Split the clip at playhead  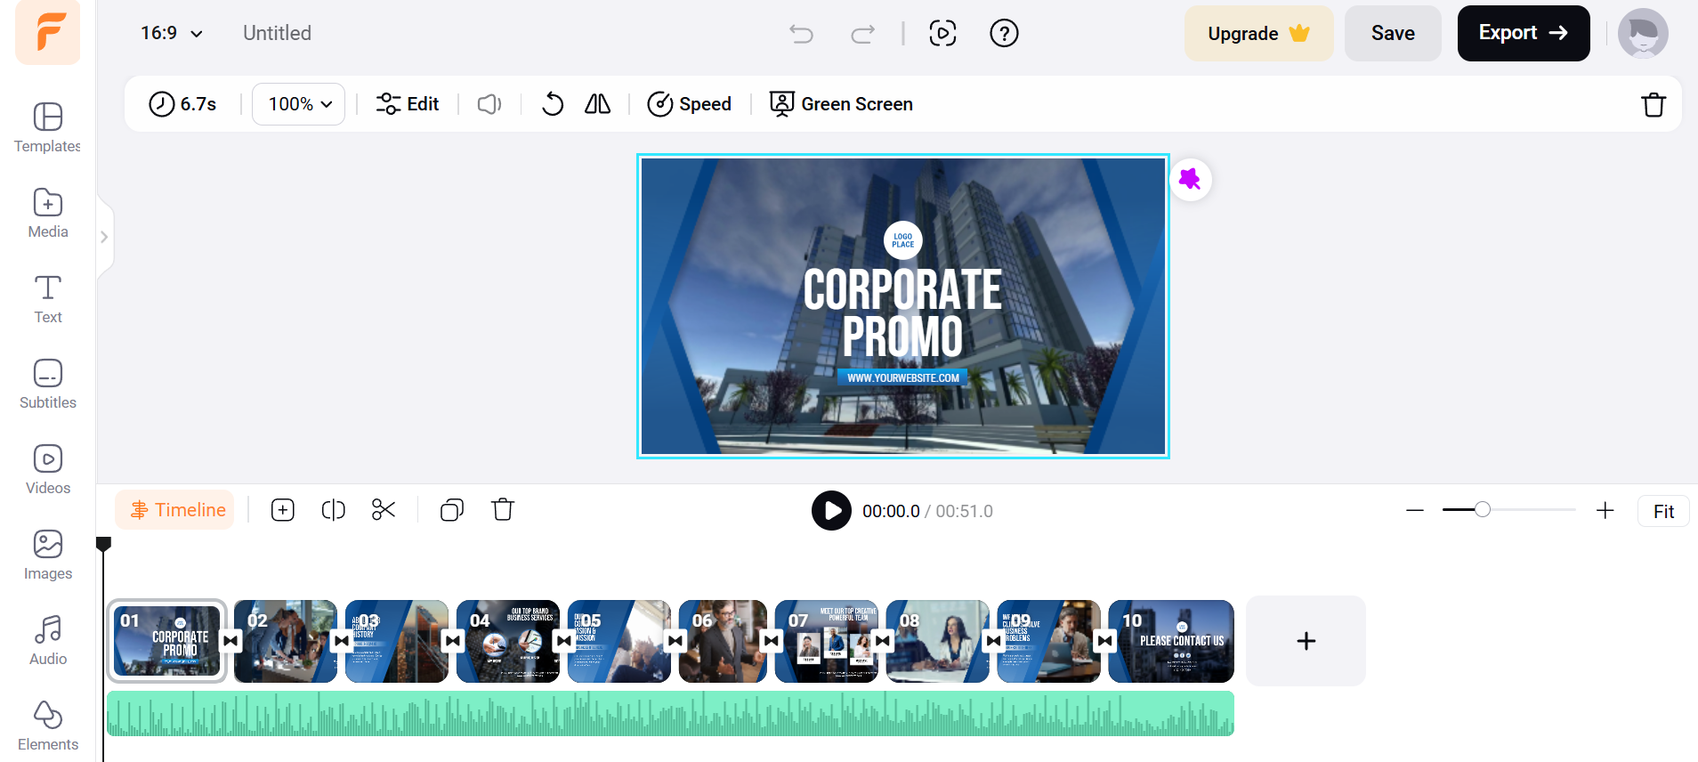point(334,510)
